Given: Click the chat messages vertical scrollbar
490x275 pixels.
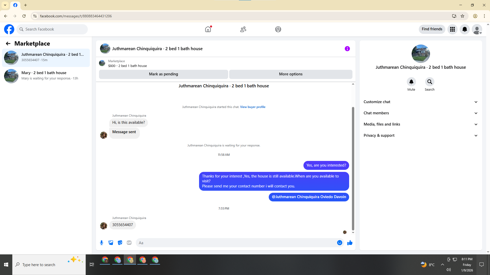Looking at the screenshot, I should pyautogui.click(x=353, y=168).
